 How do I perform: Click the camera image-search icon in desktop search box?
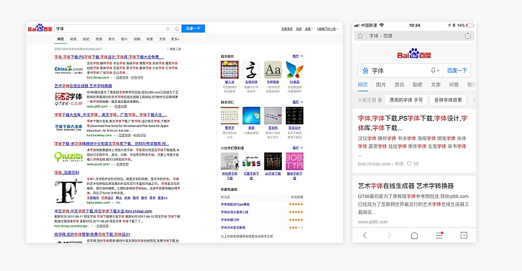pyautogui.click(x=176, y=29)
